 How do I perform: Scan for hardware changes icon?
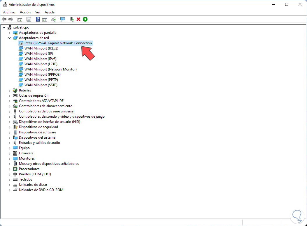click(63, 19)
